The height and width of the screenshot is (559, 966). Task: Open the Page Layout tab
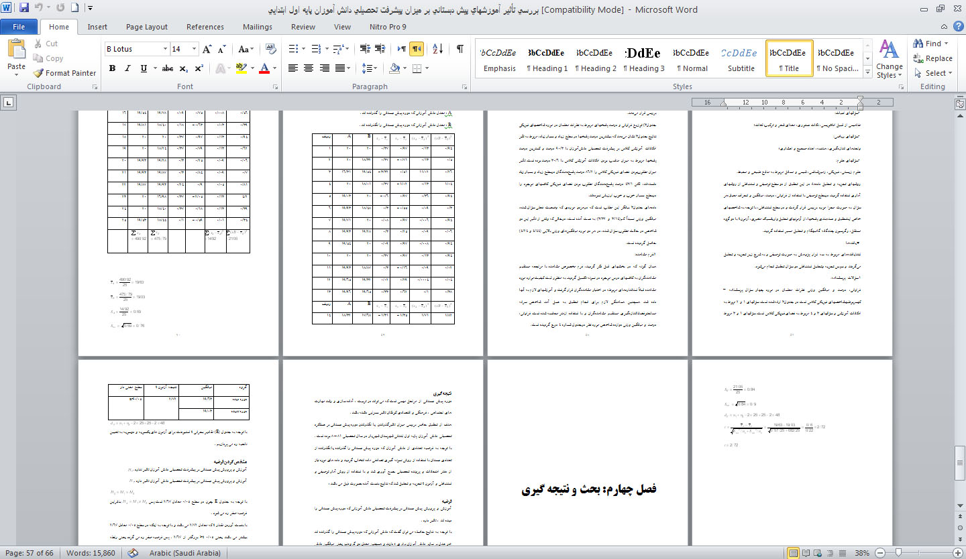[147, 27]
